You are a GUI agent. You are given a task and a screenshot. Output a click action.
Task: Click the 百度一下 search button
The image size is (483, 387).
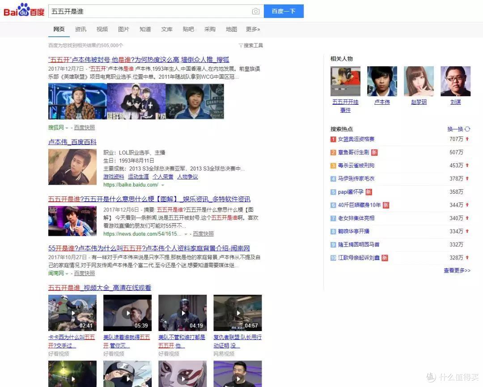[284, 11]
